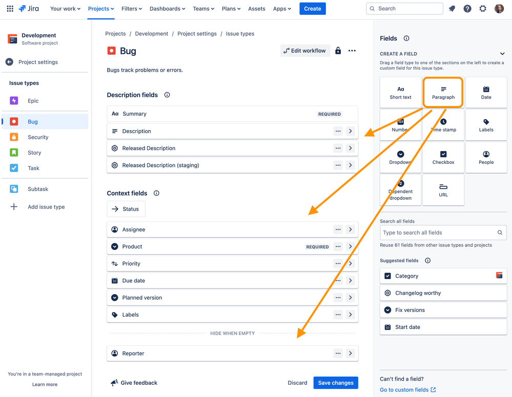Open the Filters menu
The height and width of the screenshot is (397, 512).
pyautogui.click(x=132, y=9)
